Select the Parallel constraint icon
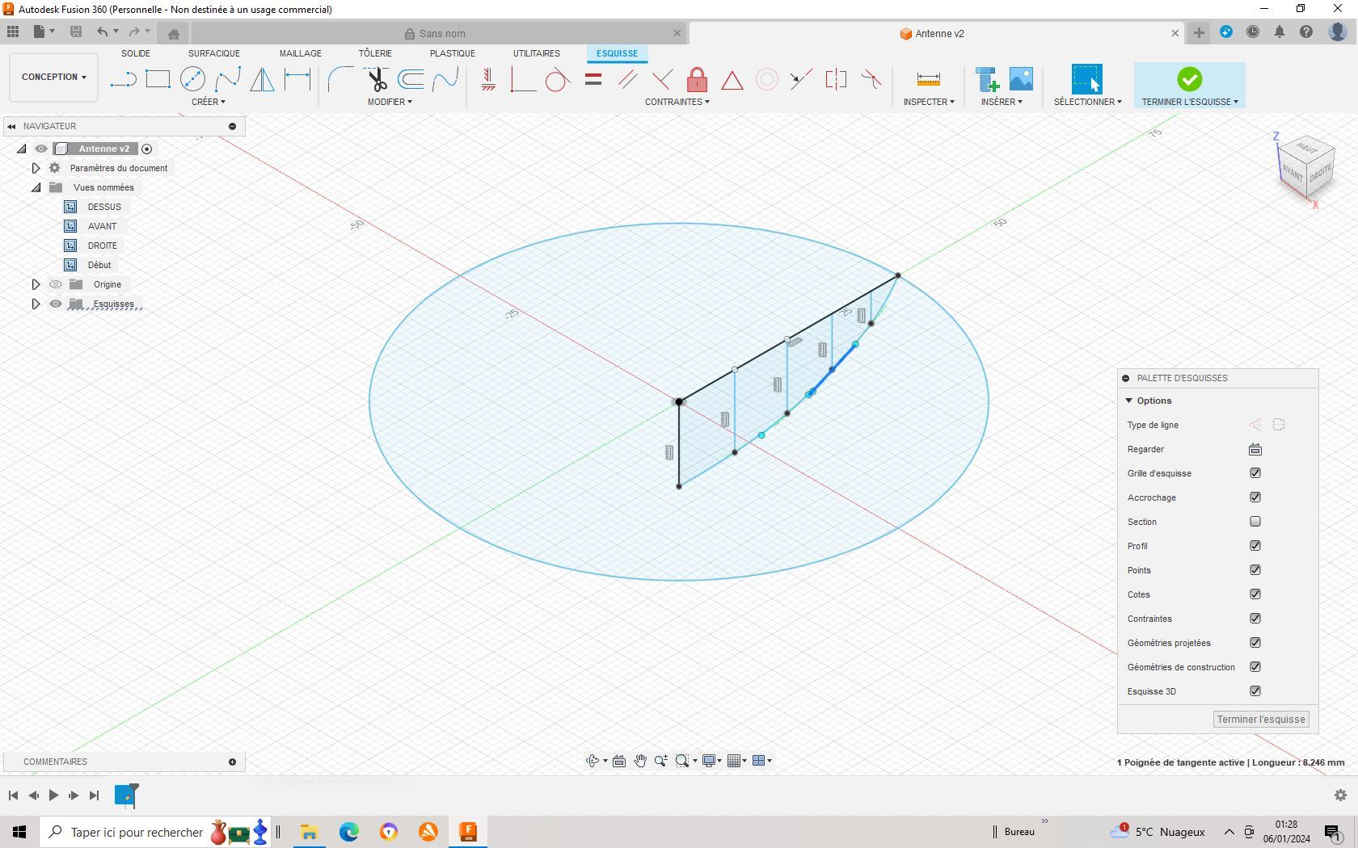The height and width of the screenshot is (848, 1358). pyautogui.click(x=627, y=79)
